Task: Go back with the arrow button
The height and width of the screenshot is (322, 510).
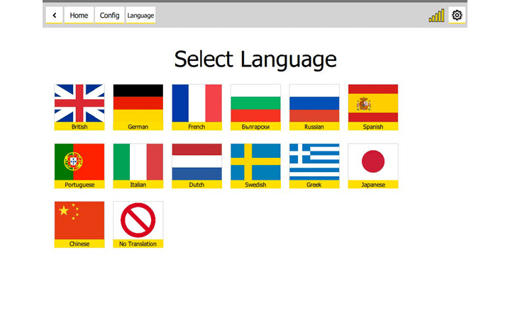Action: click(x=55, y=15)
